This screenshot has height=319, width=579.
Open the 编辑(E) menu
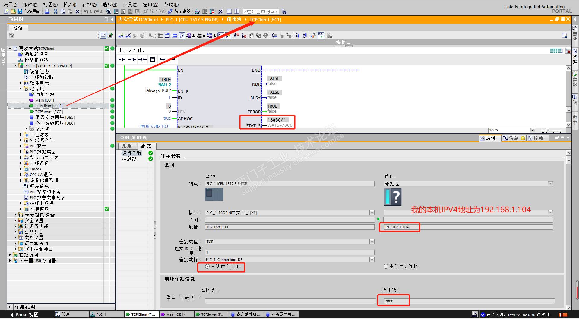pos(30,5)
